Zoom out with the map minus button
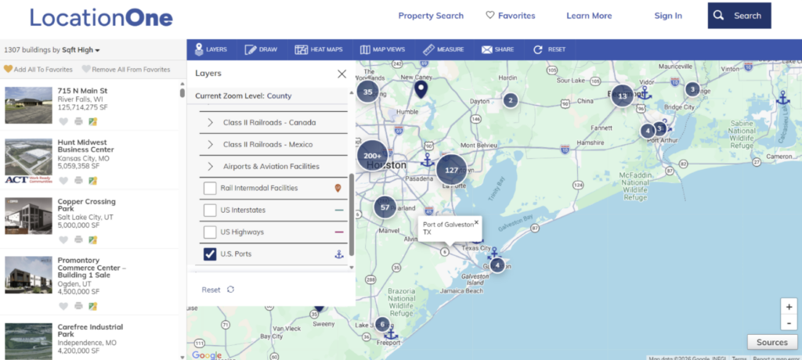This screenshot has height=360, width=802. (x=789, y=322)
